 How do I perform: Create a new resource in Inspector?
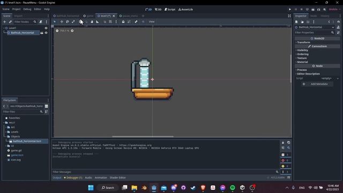(x=296, y=22)
